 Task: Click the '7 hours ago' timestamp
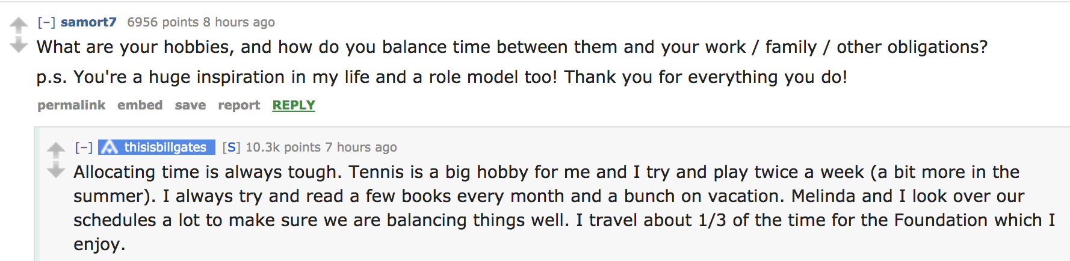point(361,147)
